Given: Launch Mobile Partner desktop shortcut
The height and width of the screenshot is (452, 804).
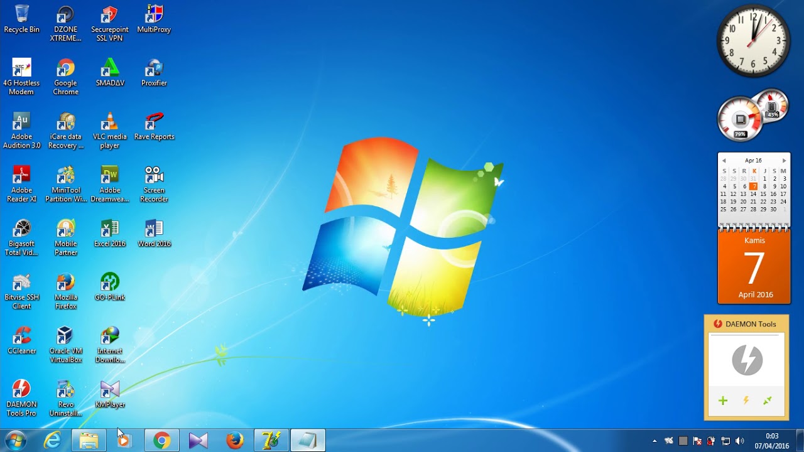Looking at the screenshot, I should pos(65,237).
